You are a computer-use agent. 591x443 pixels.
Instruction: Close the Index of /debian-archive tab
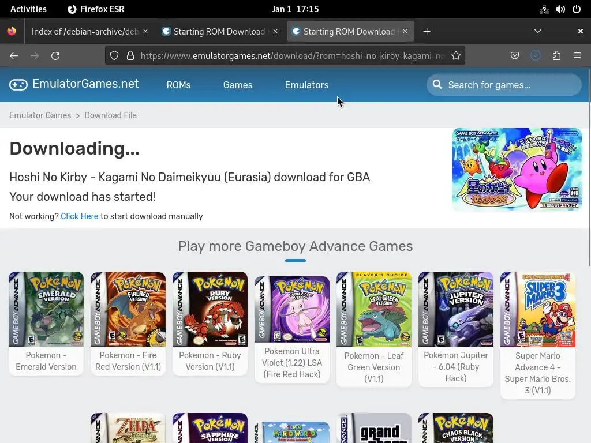pyautogui.click(x=145, y=31)
